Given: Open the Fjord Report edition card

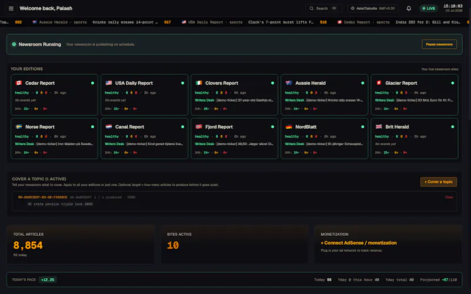Looking at the screenshot, I should pyautogui.click(x=234, y=139).
